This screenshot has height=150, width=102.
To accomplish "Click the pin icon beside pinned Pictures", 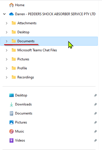I will pyautogui.click(x=96, y=122).
